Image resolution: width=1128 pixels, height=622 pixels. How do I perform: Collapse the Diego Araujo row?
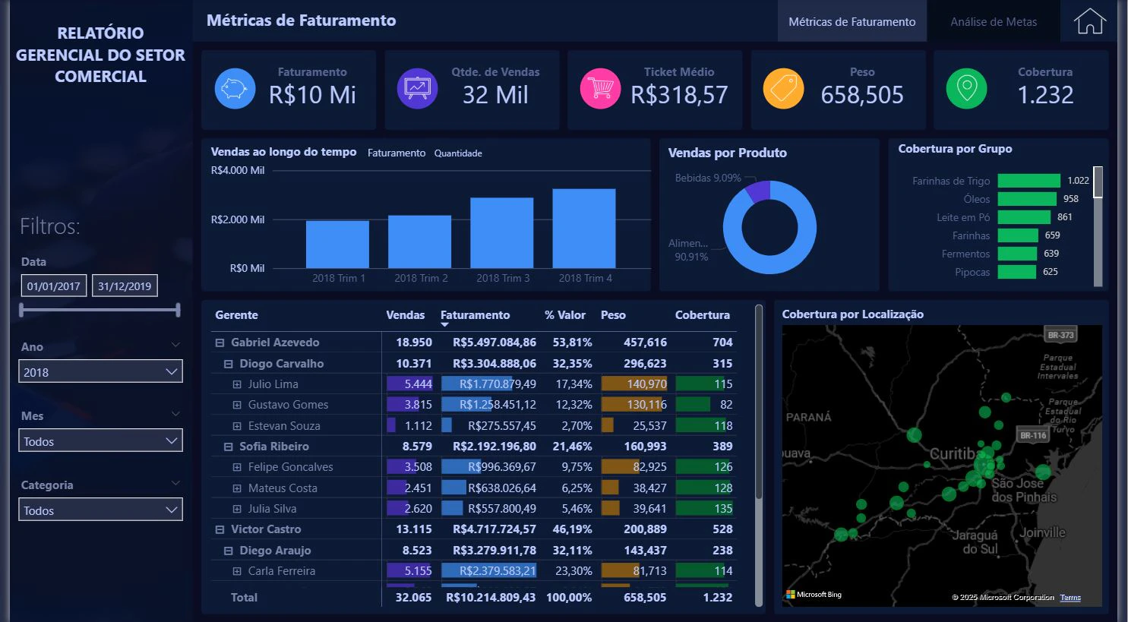pos(228,551)
